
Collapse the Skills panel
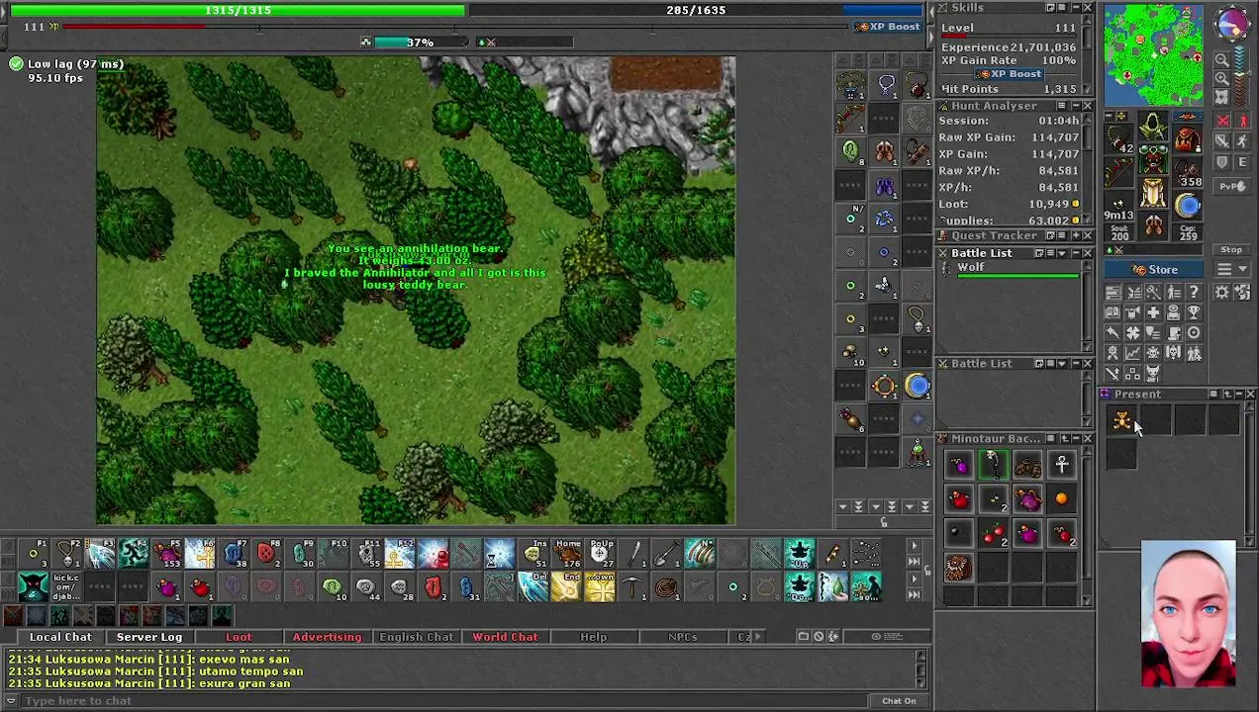click(x=1074, y=8)
